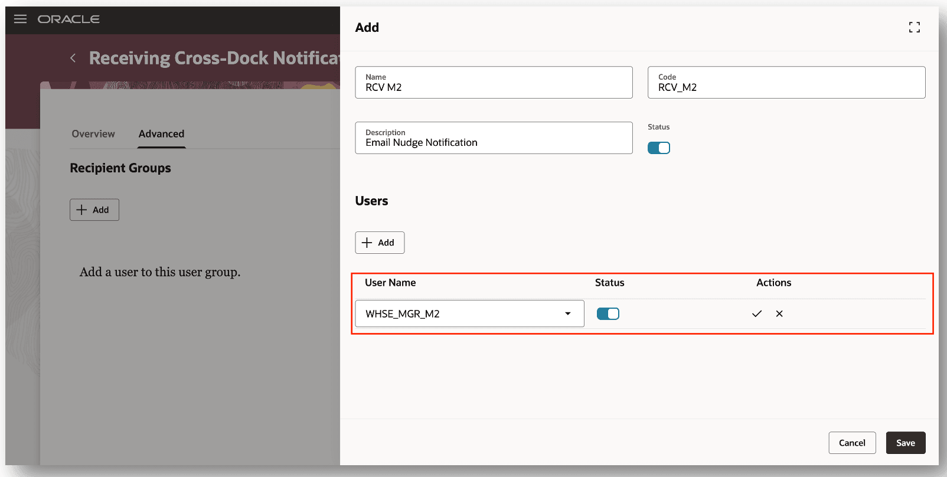
Task: Switch to the Advanced tab
Action: 161,133
